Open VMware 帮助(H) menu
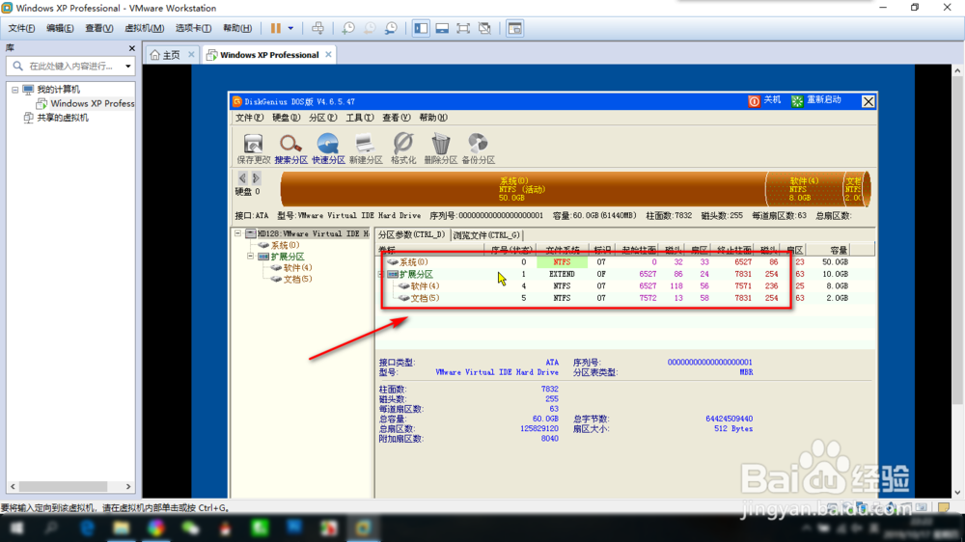 237,28
